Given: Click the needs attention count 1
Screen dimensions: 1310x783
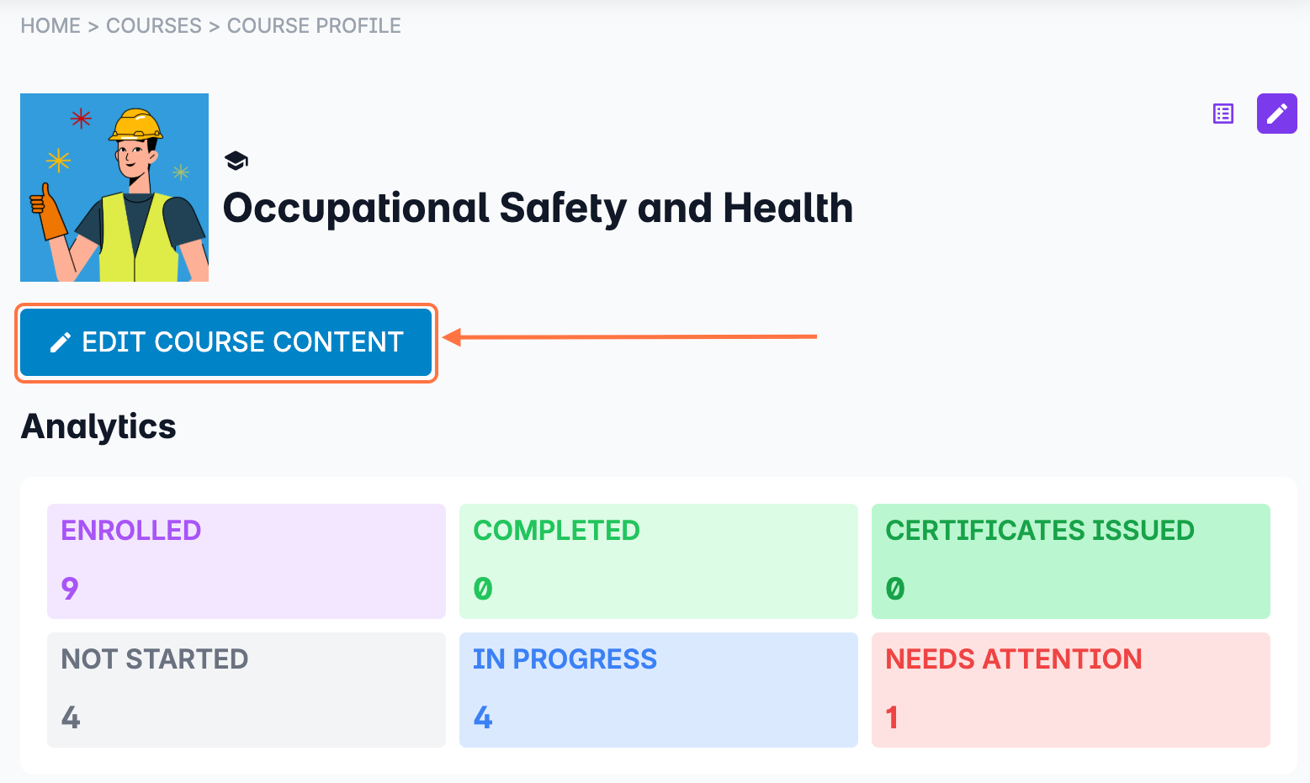Looking at the screenshot, I should click(893, 717).
